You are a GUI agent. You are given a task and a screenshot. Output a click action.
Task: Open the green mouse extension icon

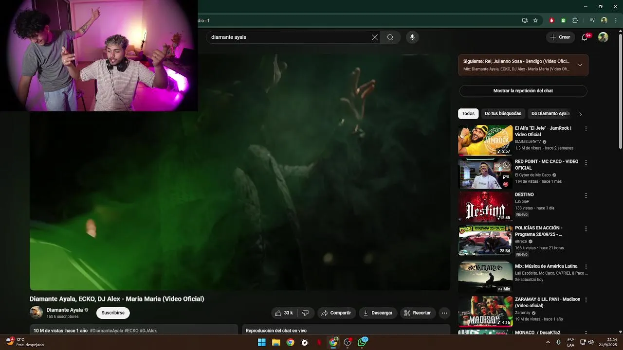point(563,20)
